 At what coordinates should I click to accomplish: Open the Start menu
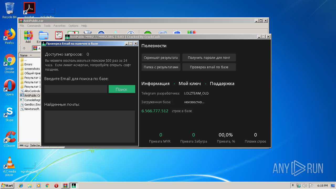7,186
